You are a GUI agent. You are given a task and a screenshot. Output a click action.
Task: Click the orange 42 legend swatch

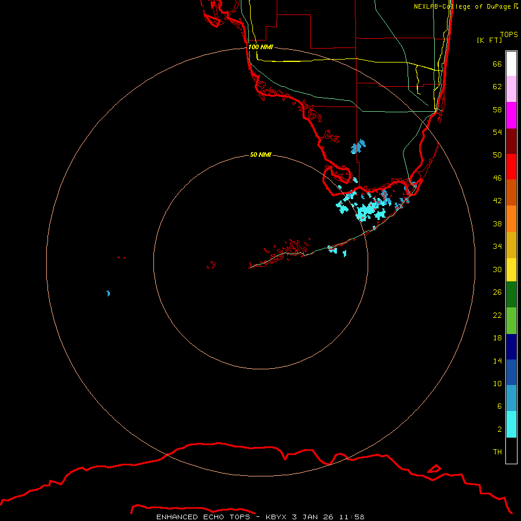[x=511, y=219]
